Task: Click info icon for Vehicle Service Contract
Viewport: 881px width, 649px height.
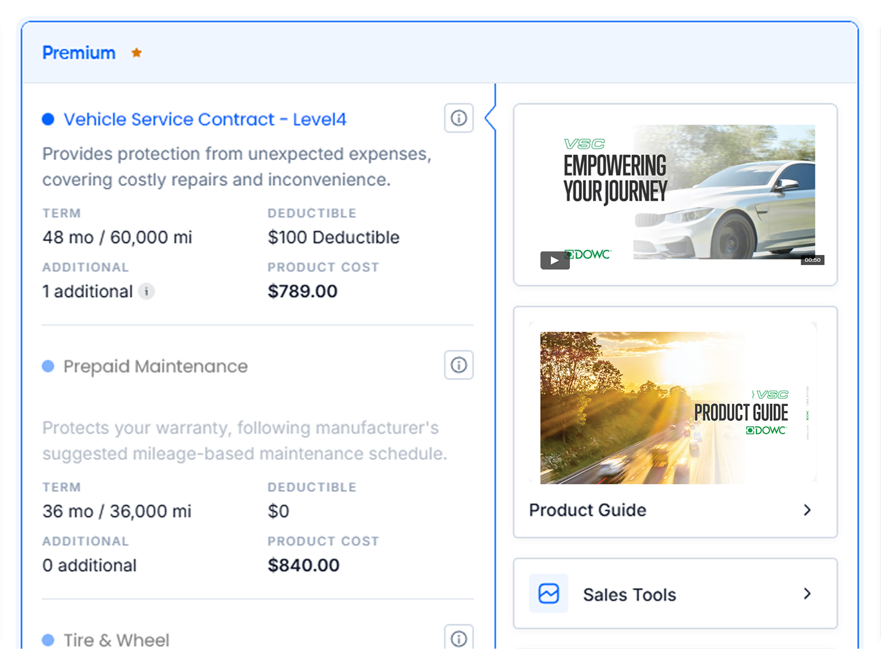Action: (x=459, y=118)
